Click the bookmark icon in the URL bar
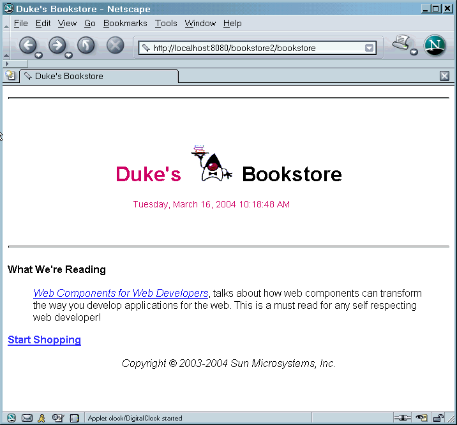The width and height of the screenshot is (457, 425). pyautogui.click(x=146, y=48)
